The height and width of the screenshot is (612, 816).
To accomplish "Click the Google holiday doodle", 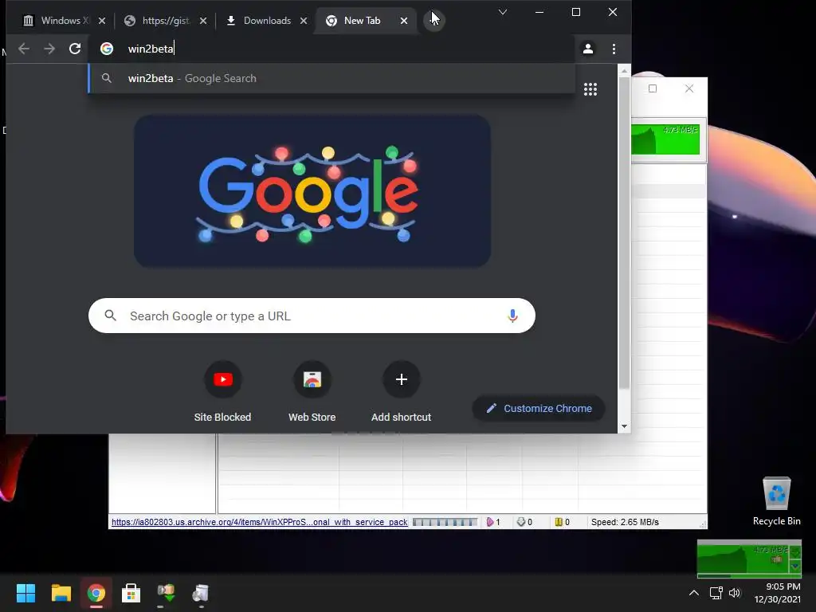I will pyautogui.click(x=312, y=191).
